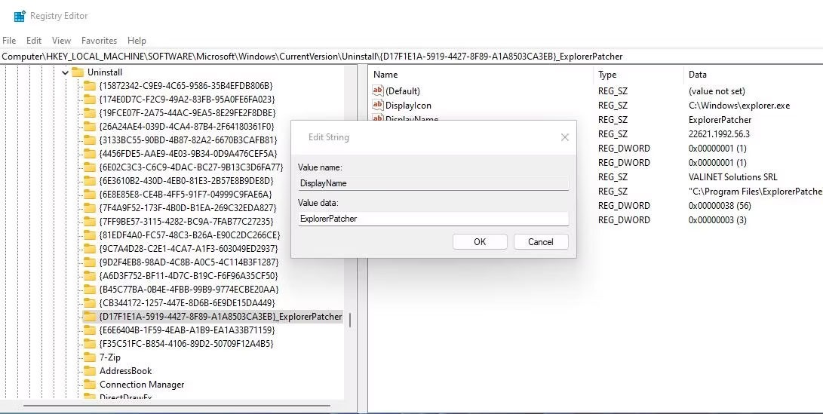Click the registry path address bar

[411, 57]
